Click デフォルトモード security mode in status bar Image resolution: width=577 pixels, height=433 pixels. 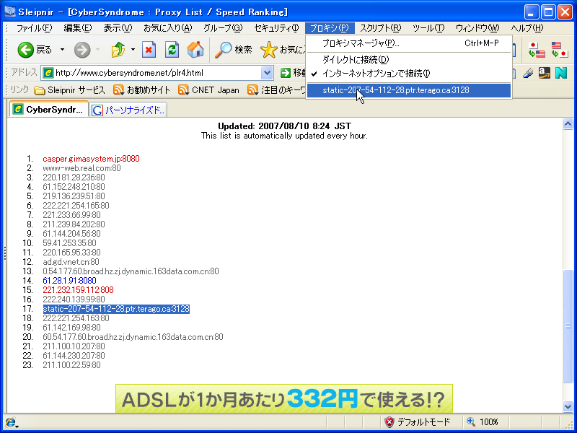point(423,422)
